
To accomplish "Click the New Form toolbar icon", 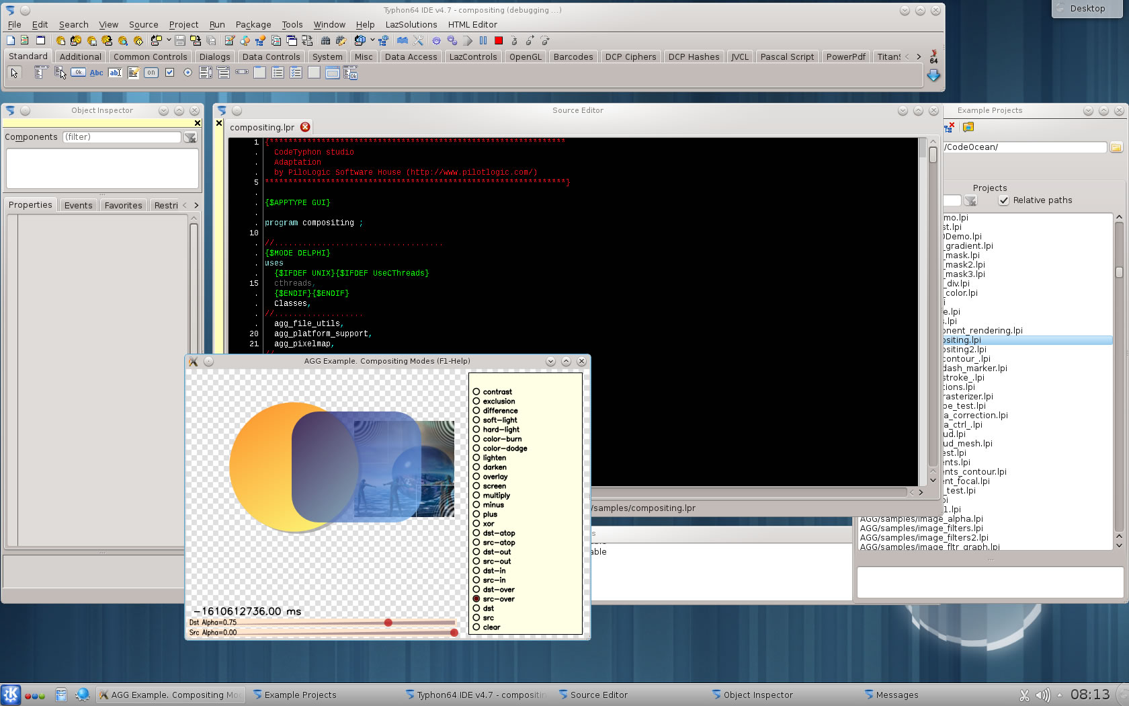I will pyautogui.click(x=40, y=40).
